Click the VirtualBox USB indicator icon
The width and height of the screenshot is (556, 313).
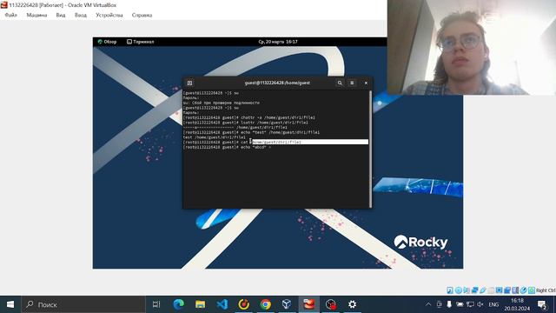[483, 290]
